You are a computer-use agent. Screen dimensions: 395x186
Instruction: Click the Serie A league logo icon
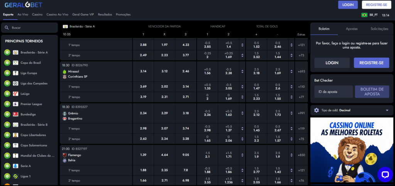point(15,166)
